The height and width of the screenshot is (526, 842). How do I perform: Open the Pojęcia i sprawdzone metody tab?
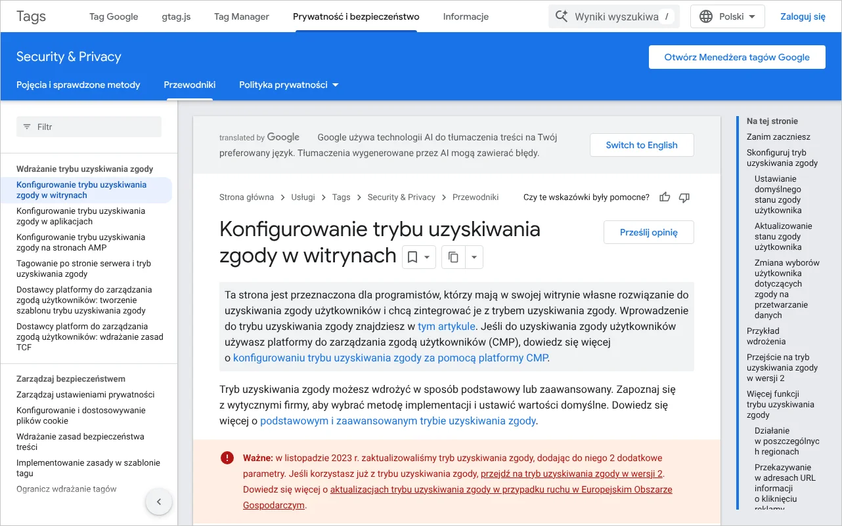[x=78, y=85]
